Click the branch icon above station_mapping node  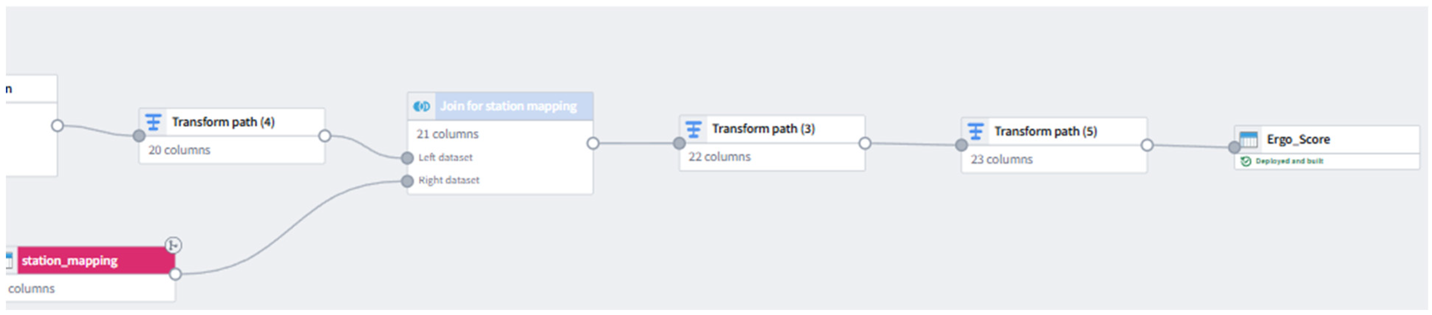[174, 245]
